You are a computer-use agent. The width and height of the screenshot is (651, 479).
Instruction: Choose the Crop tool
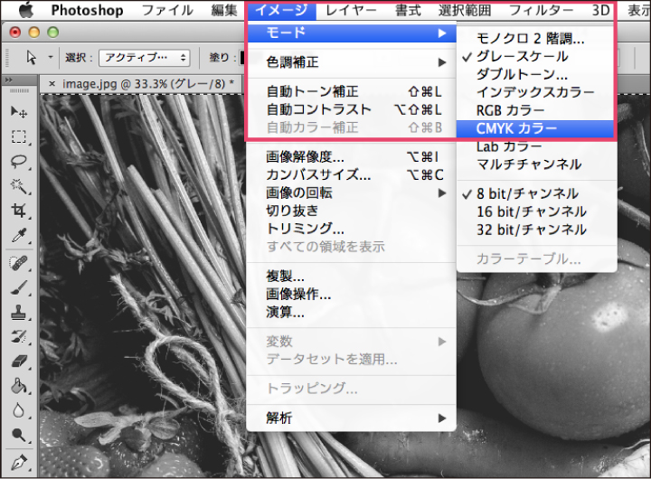pos(19,211)
